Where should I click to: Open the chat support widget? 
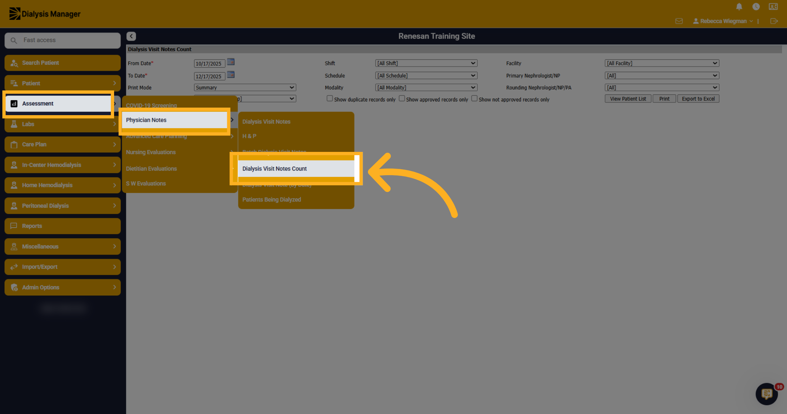click(x=767, y=394)
